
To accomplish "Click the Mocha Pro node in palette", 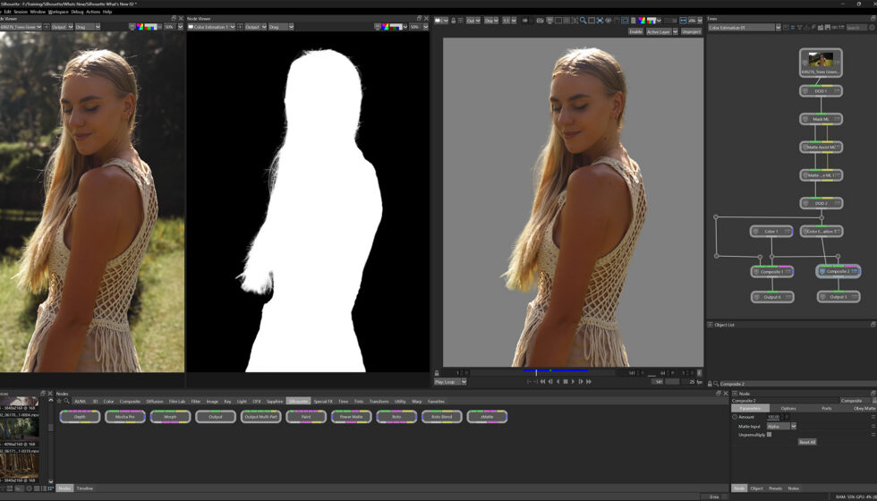I will [125, 417].
